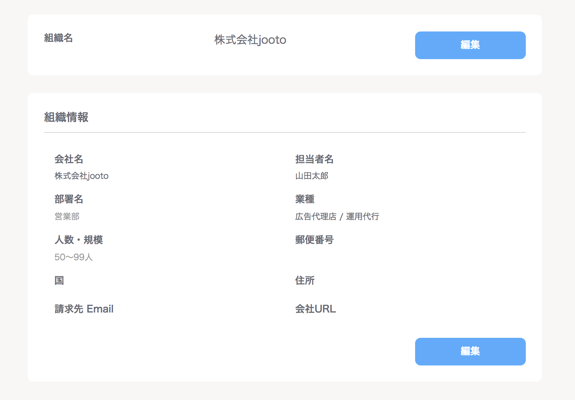
Task: Click the 山田太郎 contact name value
Action: pyautogui.click(x=312, y=176)
